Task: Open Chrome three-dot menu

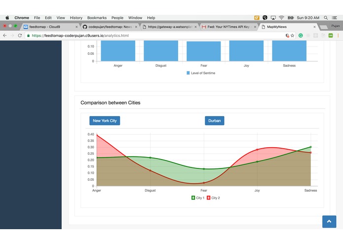Action: tap(338, 36)
